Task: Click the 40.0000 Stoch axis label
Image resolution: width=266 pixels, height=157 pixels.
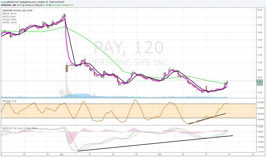Action: point(261,114)
